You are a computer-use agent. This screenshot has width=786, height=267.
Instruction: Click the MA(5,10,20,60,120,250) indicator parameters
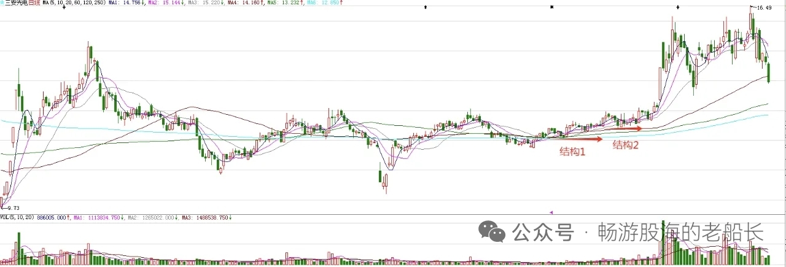[74, 4]
